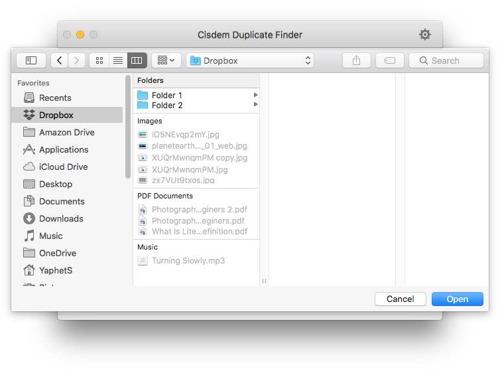Open the Dropbox location popup menu
Screen dimensions: 500x373
pyautogui.click(x=250, y=60)
